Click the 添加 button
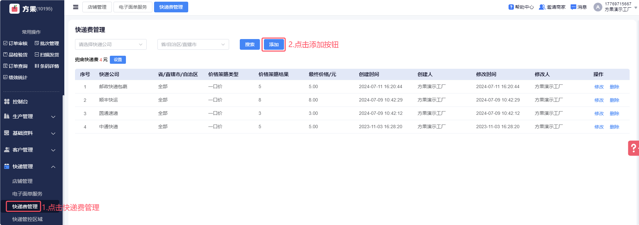The image size is (639, 225). [274, 44]
